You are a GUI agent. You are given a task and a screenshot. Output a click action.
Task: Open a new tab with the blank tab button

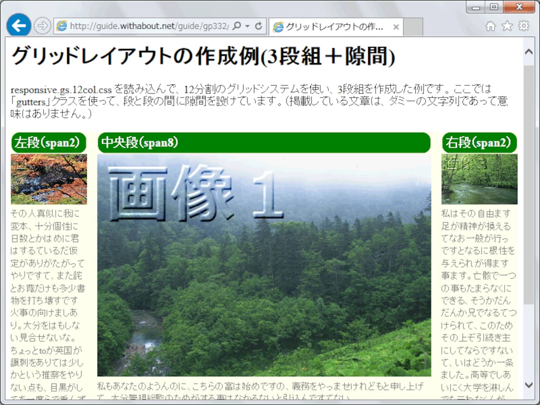[x=413, y=27]
